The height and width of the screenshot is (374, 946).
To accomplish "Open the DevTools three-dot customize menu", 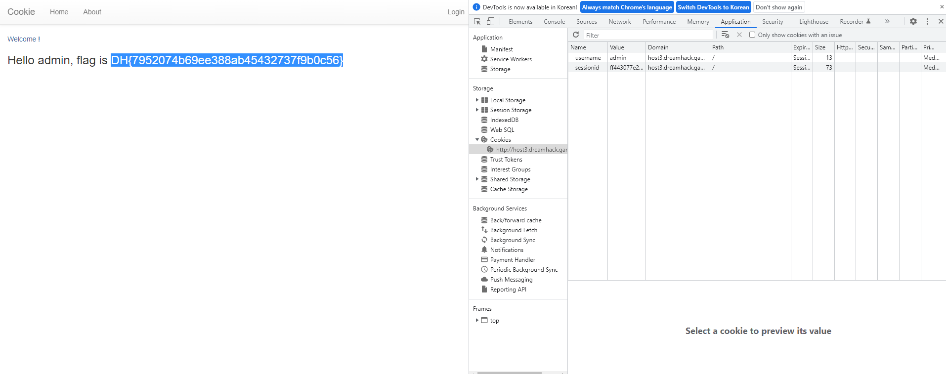I will [927, 21].
